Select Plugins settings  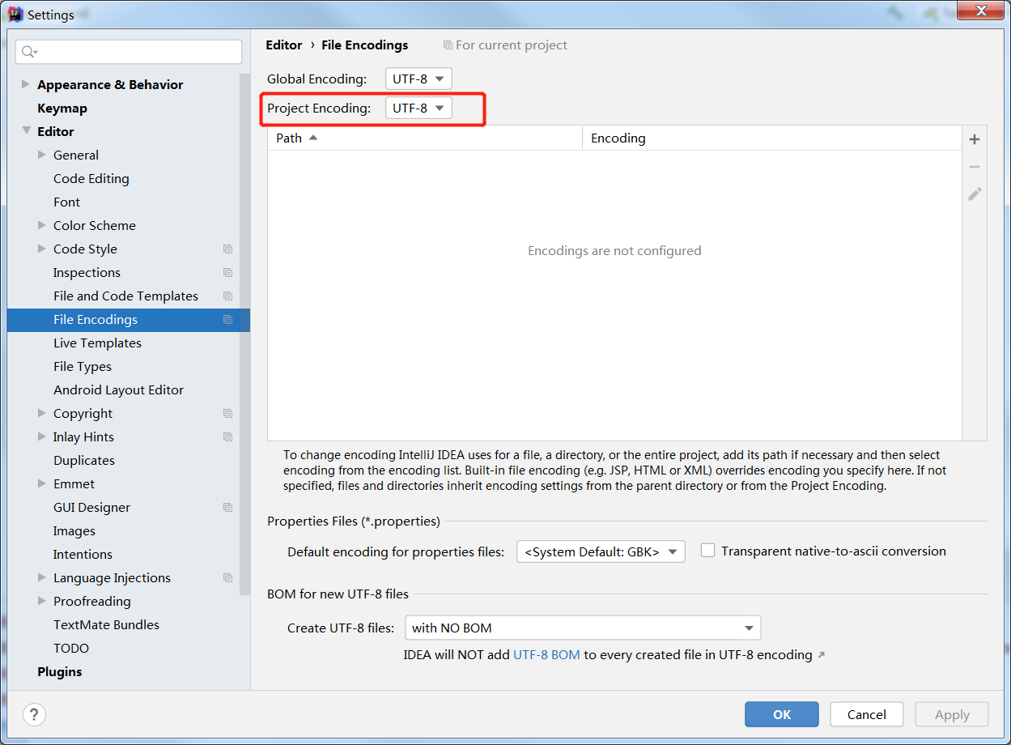click(60, 672)
